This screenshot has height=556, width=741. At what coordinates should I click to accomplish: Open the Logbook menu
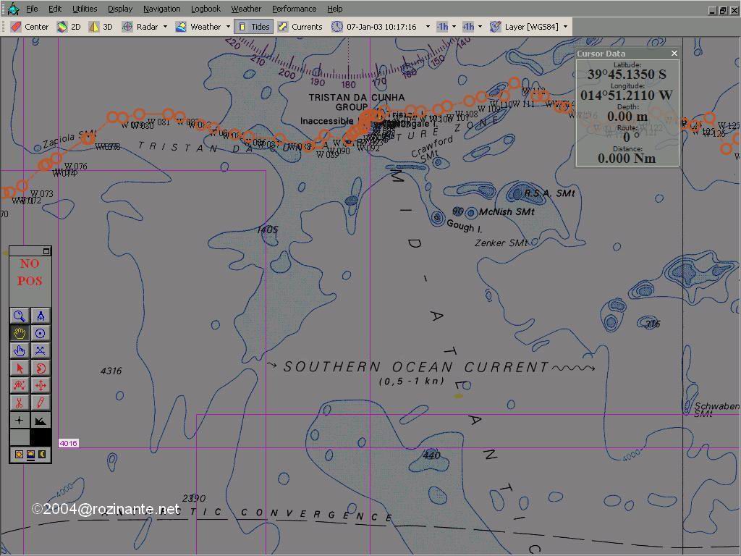pyautogui.click(x=206, y=9)
